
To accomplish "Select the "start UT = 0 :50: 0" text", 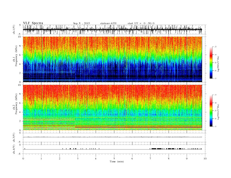I will tap(141, 23).
